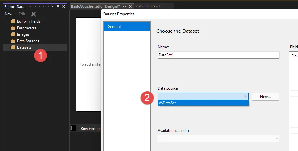Screen dimensions: 298x151
Task: Select the General page in Dataset Properties
Action: tap(127, 27)
